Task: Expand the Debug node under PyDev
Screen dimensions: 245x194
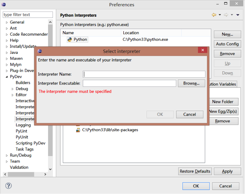Action: 12,89
